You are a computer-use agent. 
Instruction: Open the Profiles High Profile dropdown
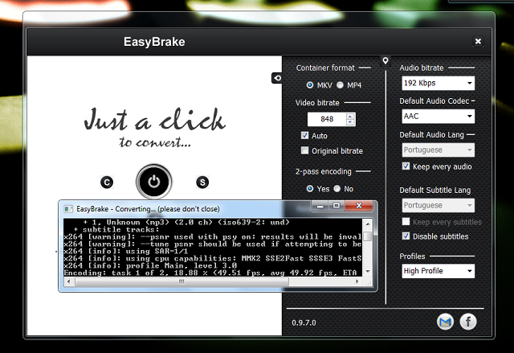[438, 271]
